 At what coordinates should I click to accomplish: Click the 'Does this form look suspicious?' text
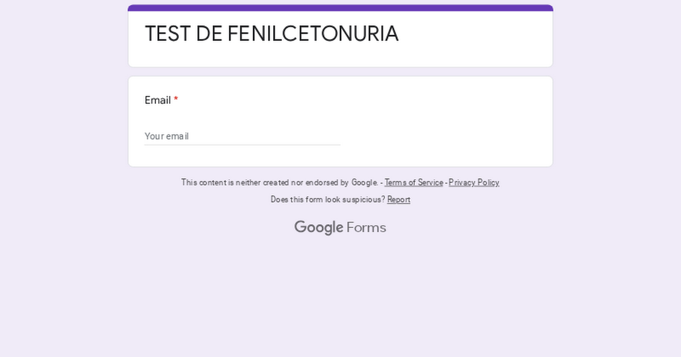click(x=328, y=199)
